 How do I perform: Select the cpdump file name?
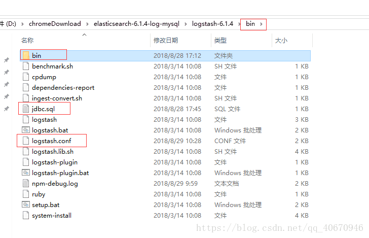[x=44, y=77]
